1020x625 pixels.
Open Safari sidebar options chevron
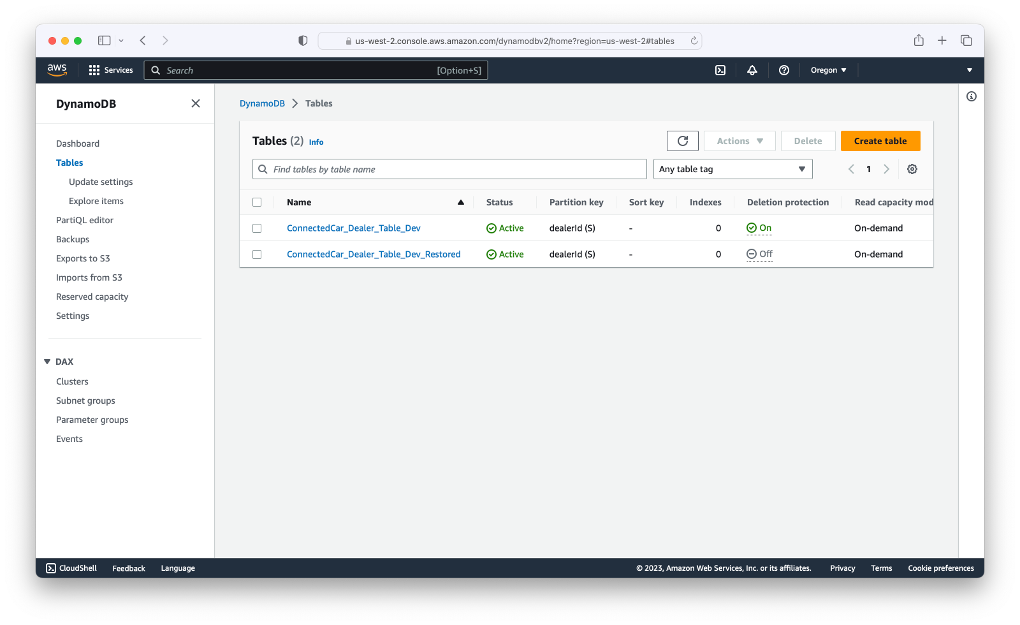pos(121,40)
